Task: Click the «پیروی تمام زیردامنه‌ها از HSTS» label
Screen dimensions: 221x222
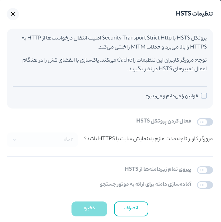Action: coord(159,169)
